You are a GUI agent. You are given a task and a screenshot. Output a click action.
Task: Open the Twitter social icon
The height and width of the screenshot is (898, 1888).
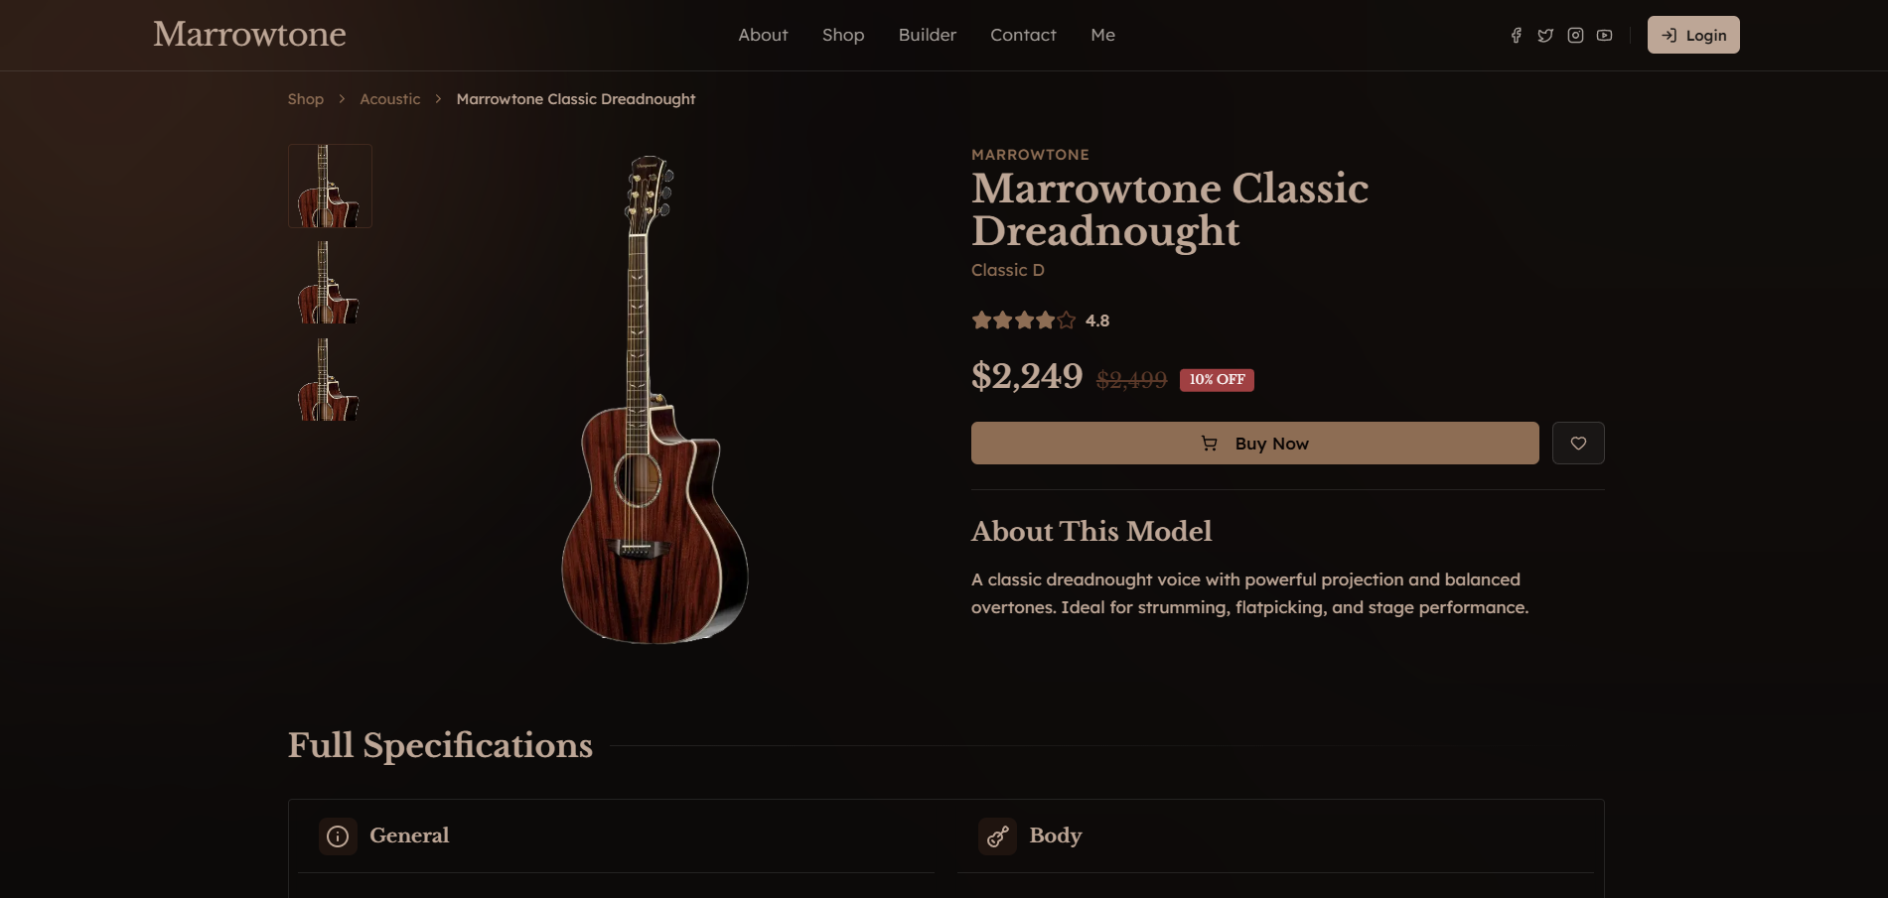pyautogui.click(x=1545, y=36)
